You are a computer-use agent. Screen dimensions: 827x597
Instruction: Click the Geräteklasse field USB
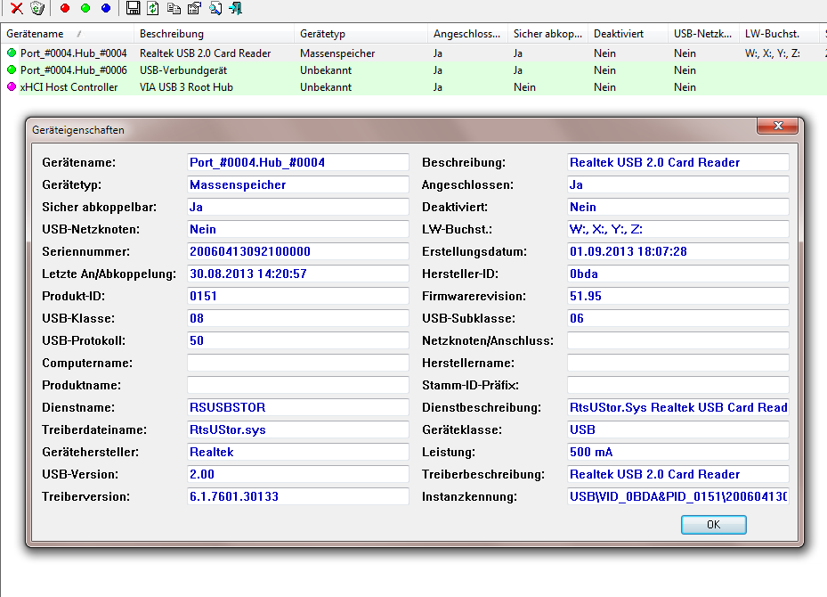678,429
